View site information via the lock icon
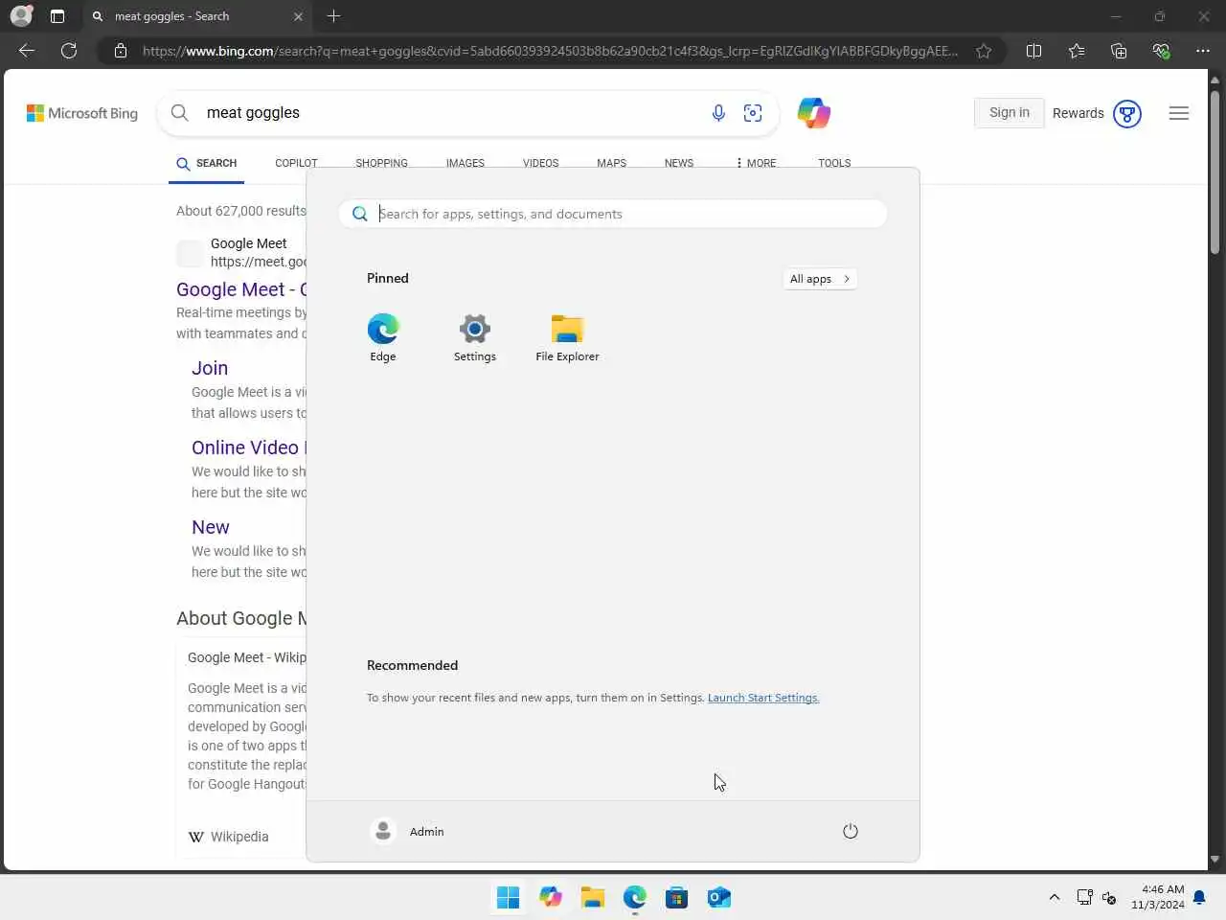 (121, 51)
